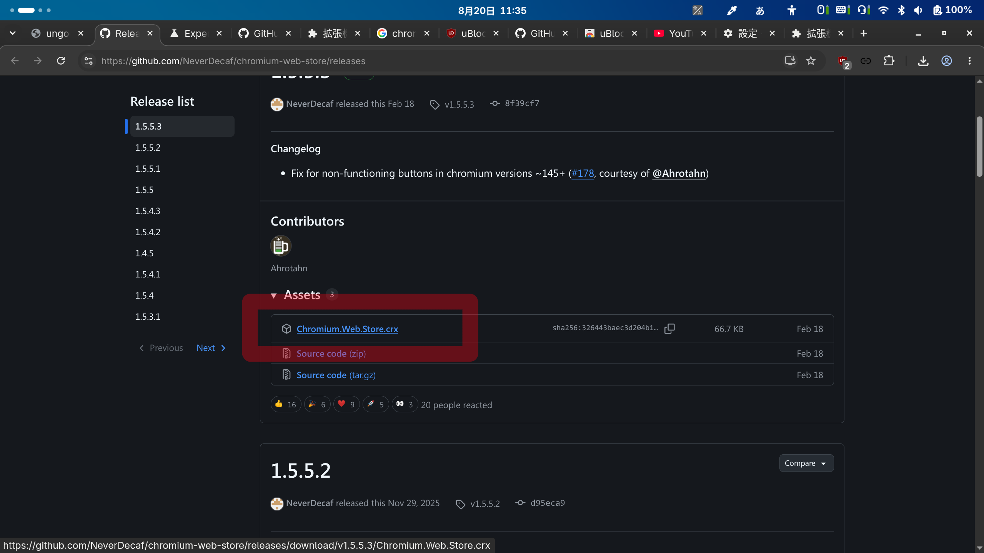Open a new browser tab
The width and height of the screenshot is (984, 553).
coord(864,33)
